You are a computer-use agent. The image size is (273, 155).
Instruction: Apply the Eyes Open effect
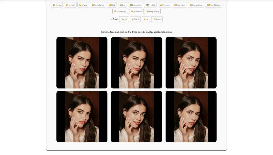pos(120,11)
